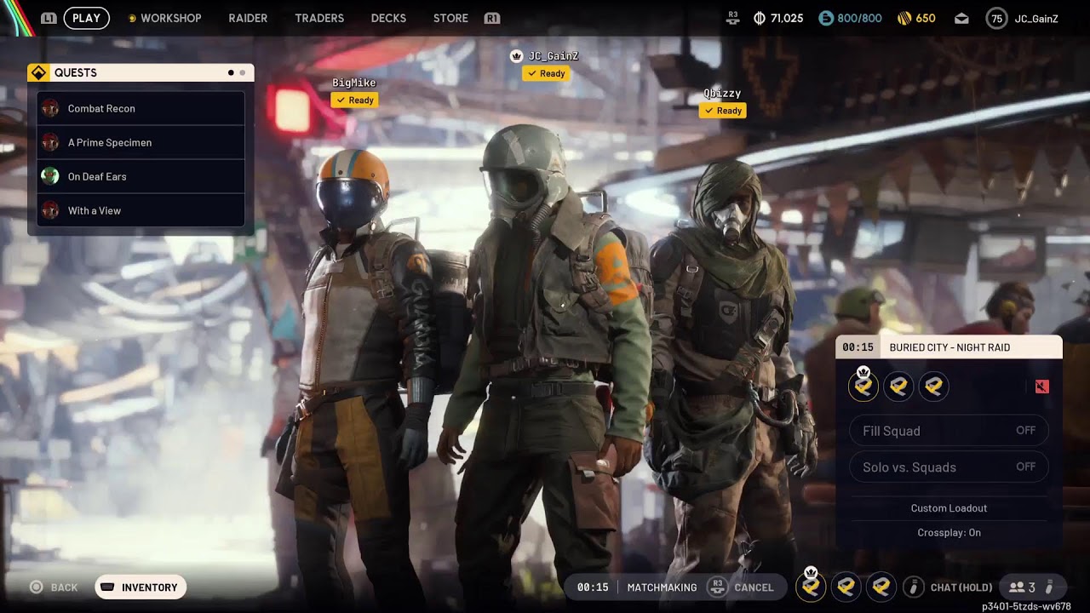Select the second squad emblem in bottom bar
This screenshot has height=613, width=1090.
coord(846,587)
